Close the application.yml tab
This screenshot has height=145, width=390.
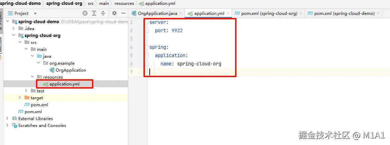coord(228,13)
